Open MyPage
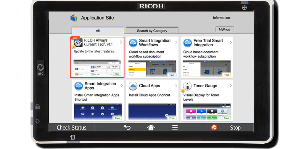 pyautogui.click(x=225, y=29)
